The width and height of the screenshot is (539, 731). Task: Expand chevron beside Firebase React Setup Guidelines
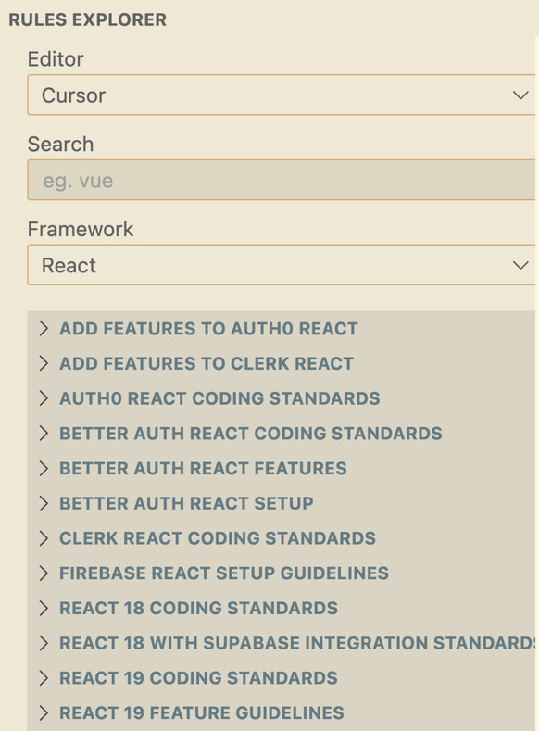point(44,573)
